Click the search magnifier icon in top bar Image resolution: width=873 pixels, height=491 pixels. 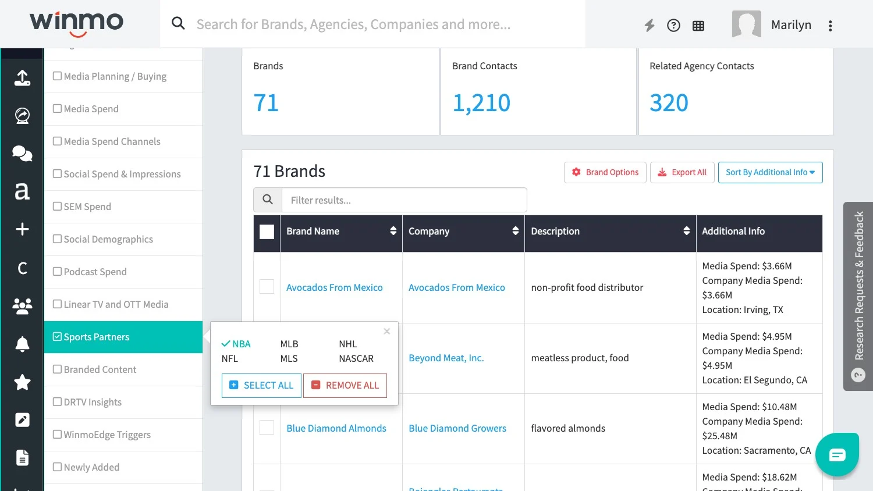pyautogui.click(x=178, y=23)
